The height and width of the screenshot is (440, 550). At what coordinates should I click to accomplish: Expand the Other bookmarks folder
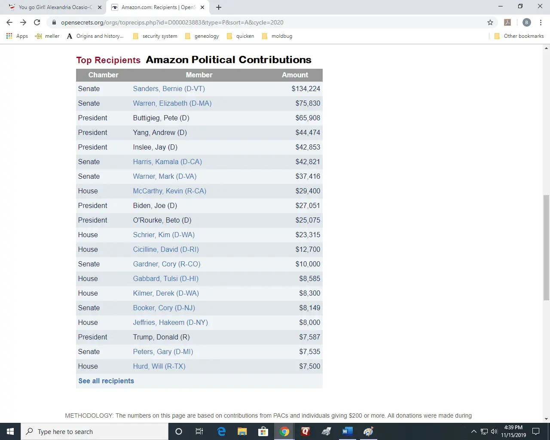519,36
